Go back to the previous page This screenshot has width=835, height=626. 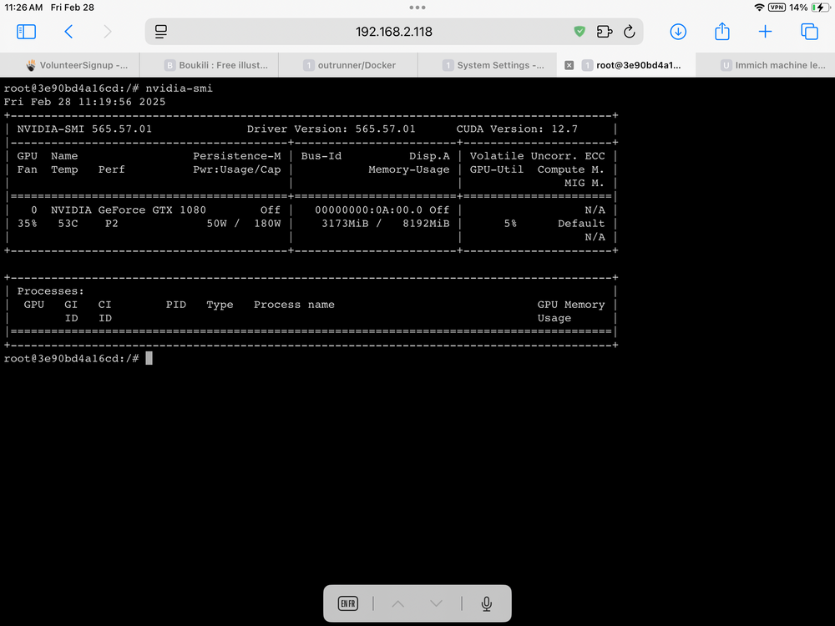(x=68, y=32)
